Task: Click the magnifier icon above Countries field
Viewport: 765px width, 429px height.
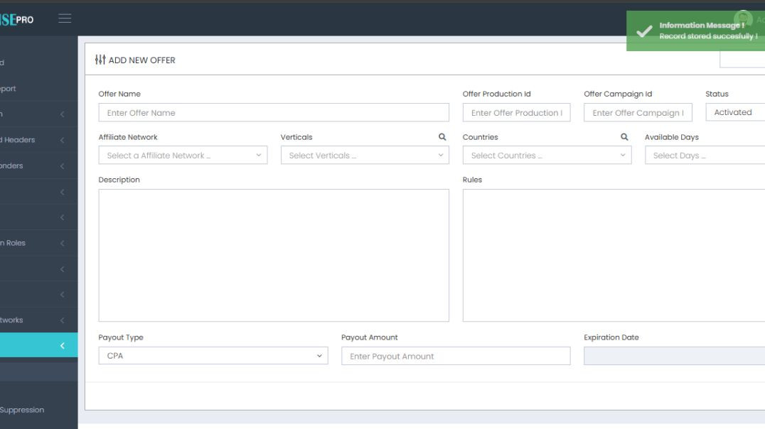Action: click(625, 136)
